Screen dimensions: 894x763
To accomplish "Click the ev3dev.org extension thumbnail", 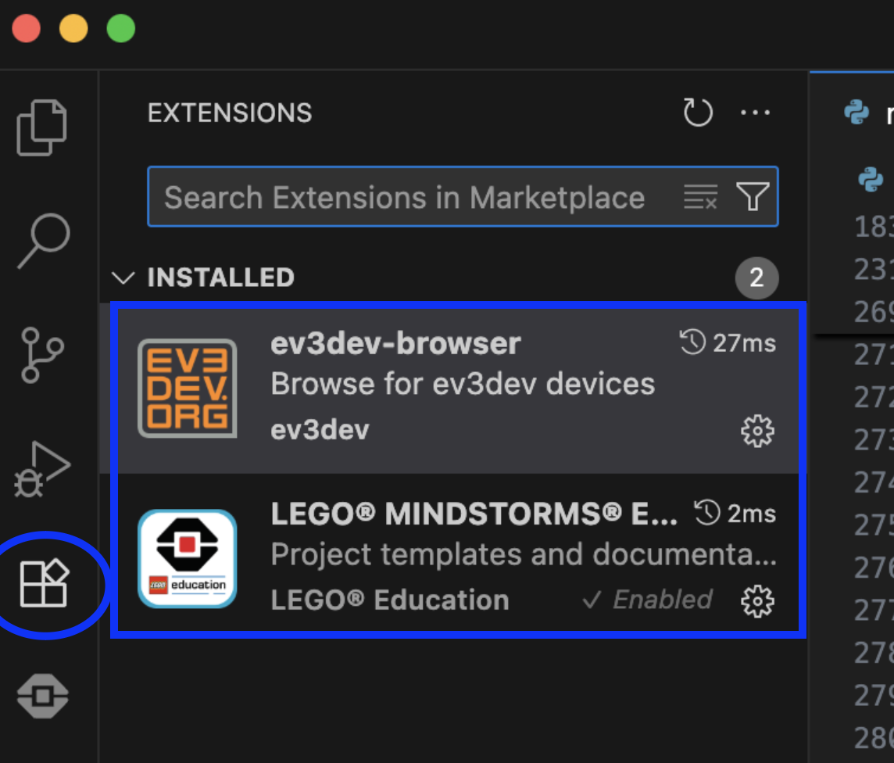I will [187, 386].
